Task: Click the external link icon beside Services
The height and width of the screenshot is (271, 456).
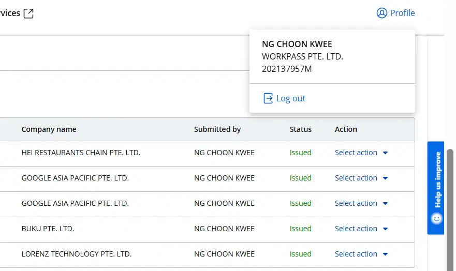Action: coord(28,13)
